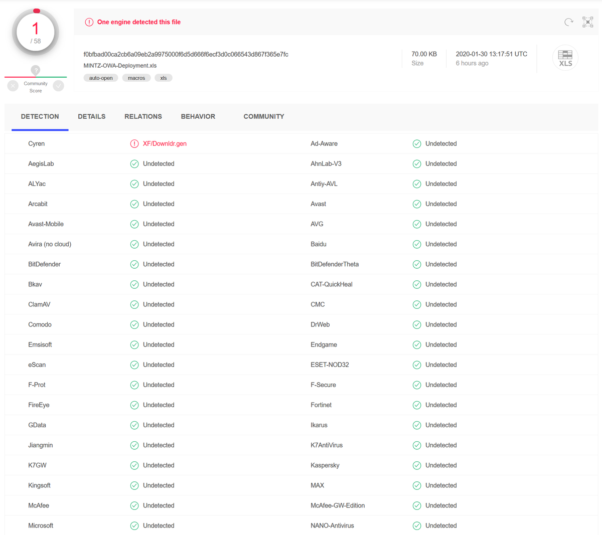The width and height of the screenshot is (602, 535).
Task: Open the RELATIONS tab
Action: (x=143, y=116)
